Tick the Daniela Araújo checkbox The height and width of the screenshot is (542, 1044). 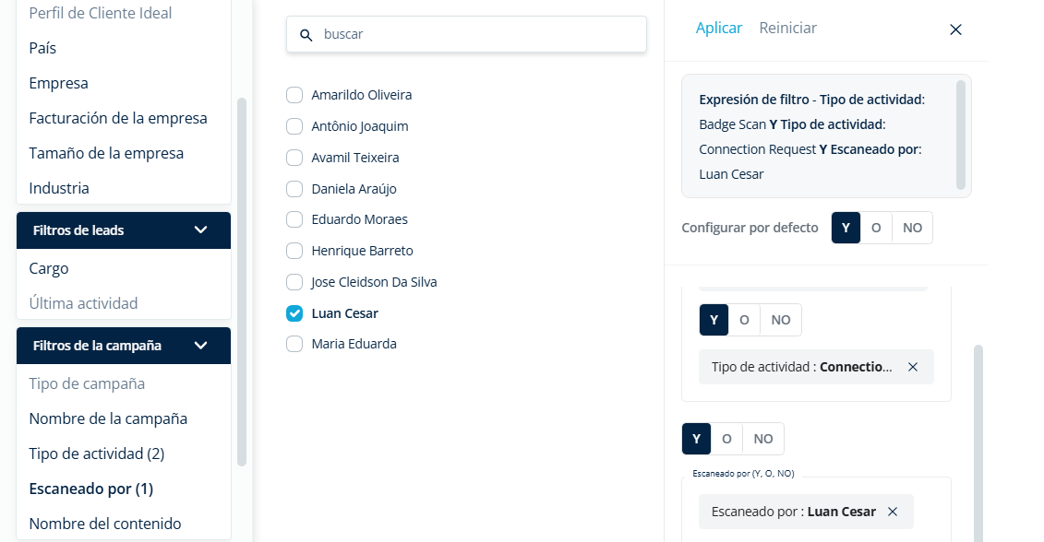coord(294,189)
